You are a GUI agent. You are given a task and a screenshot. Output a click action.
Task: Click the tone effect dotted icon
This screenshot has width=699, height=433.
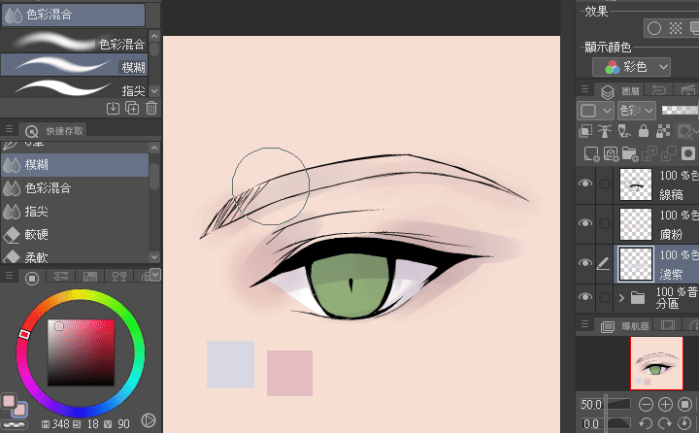(676, 28)
